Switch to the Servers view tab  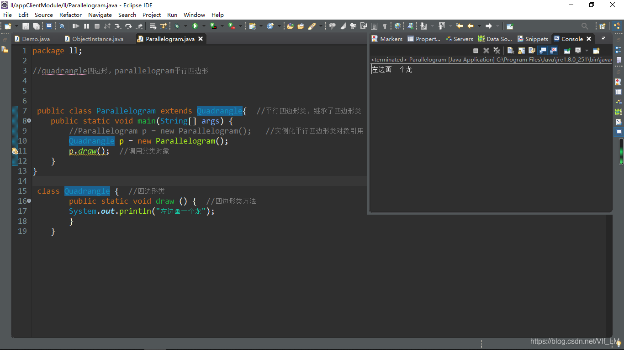(460, 39)
